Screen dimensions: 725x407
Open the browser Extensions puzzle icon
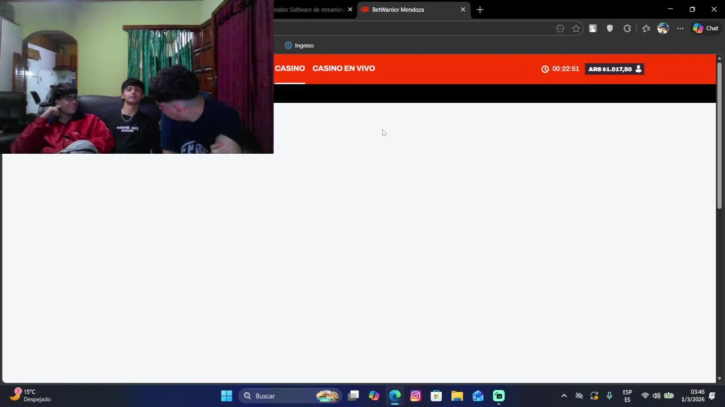627,28
